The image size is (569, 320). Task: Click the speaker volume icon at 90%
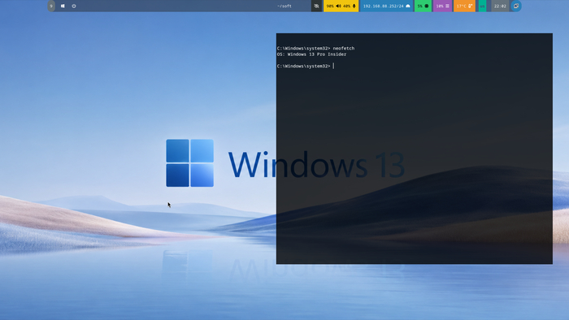pos(338,6)
